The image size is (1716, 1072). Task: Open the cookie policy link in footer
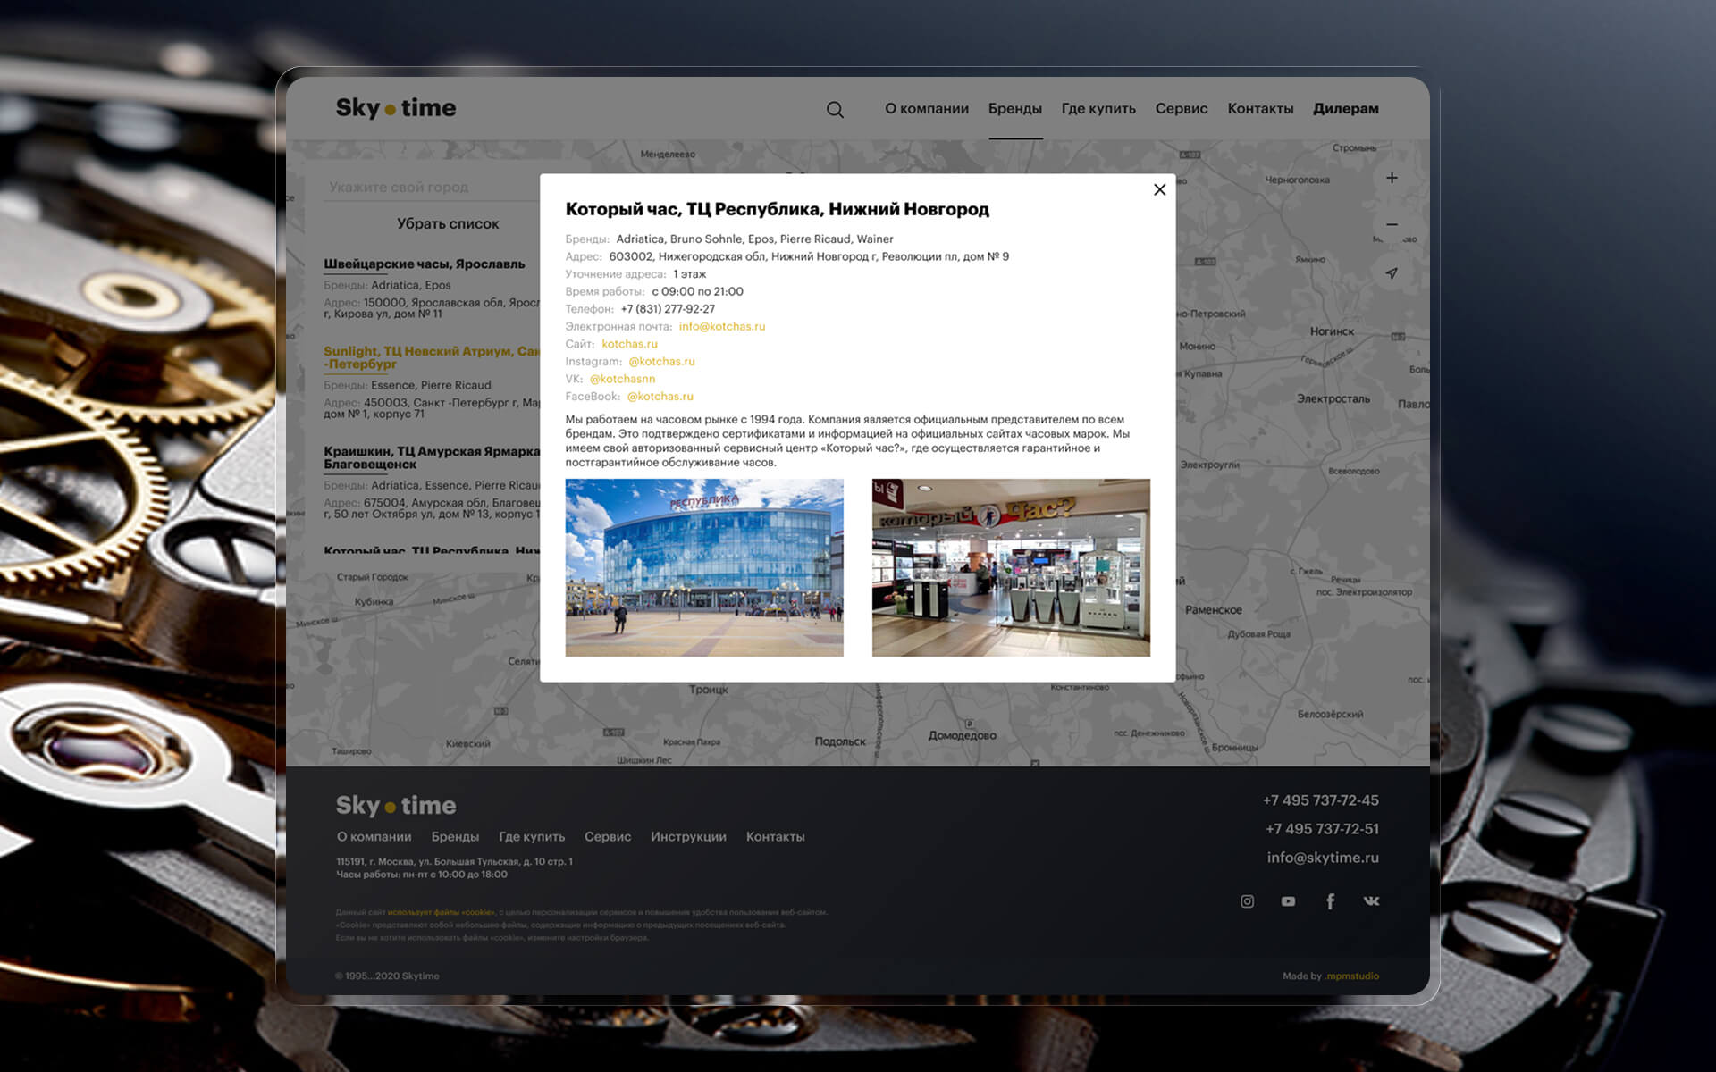pyautogui.click(x=441, y=912)
